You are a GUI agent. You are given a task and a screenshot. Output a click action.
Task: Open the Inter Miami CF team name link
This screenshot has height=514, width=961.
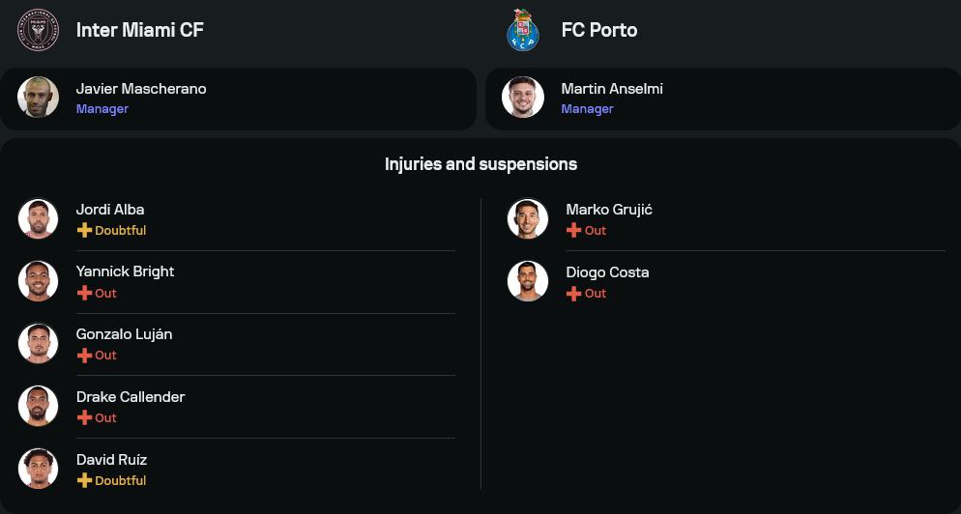pyautogui.click(x=140, y=30)
